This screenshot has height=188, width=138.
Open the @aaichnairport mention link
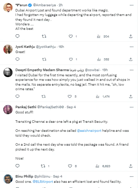click(x=89, y=130)
